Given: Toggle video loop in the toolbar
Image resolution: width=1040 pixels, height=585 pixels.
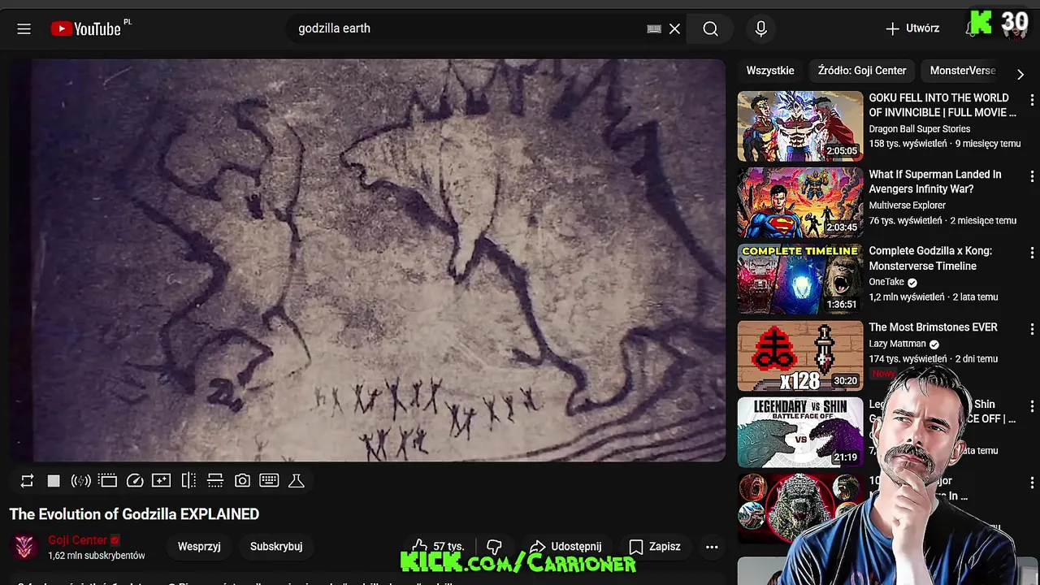Looking at the screenshot, I should coord(27,481).
